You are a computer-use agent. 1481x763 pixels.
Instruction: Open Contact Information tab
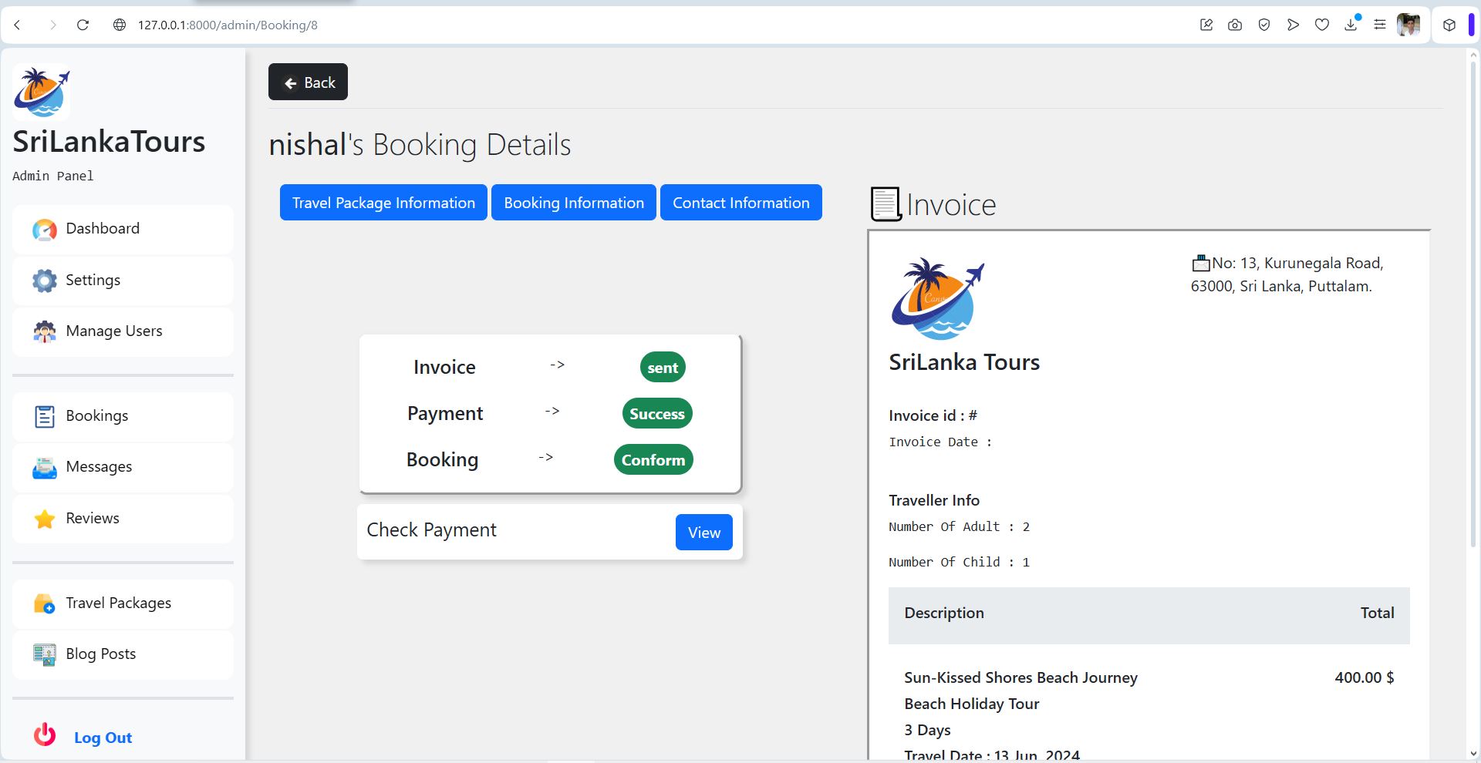point(741,203)
